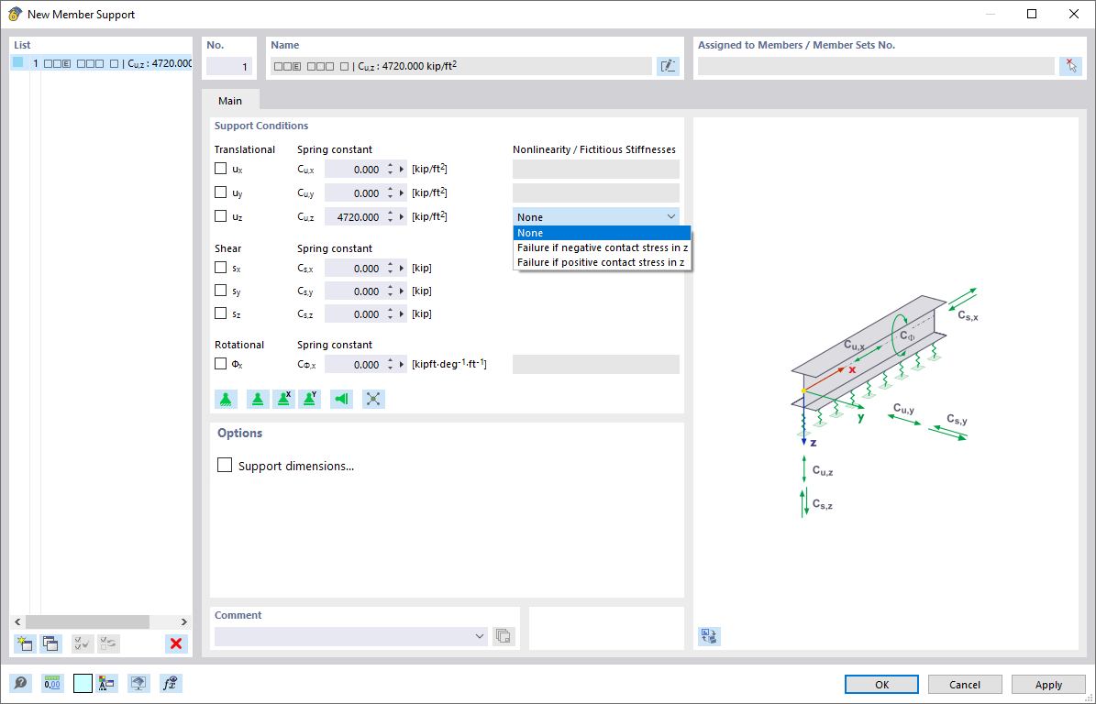The height and width of the screenshot is (704, 1096).
Task: Switch to the Main tab
Action: tap(230, 101)
